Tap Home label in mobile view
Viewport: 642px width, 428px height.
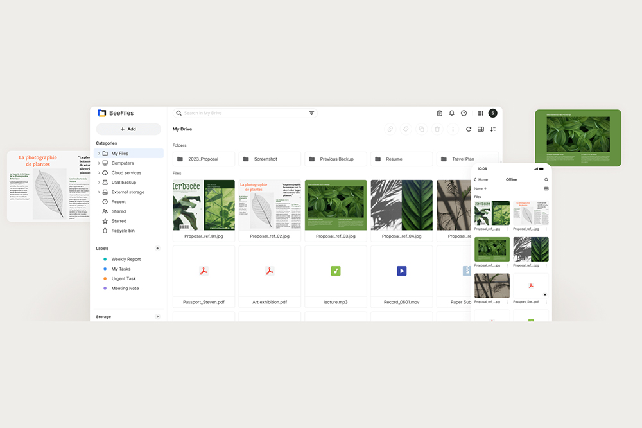[x=483, y=179]
